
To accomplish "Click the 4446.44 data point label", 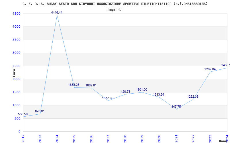I will point(57,12).
